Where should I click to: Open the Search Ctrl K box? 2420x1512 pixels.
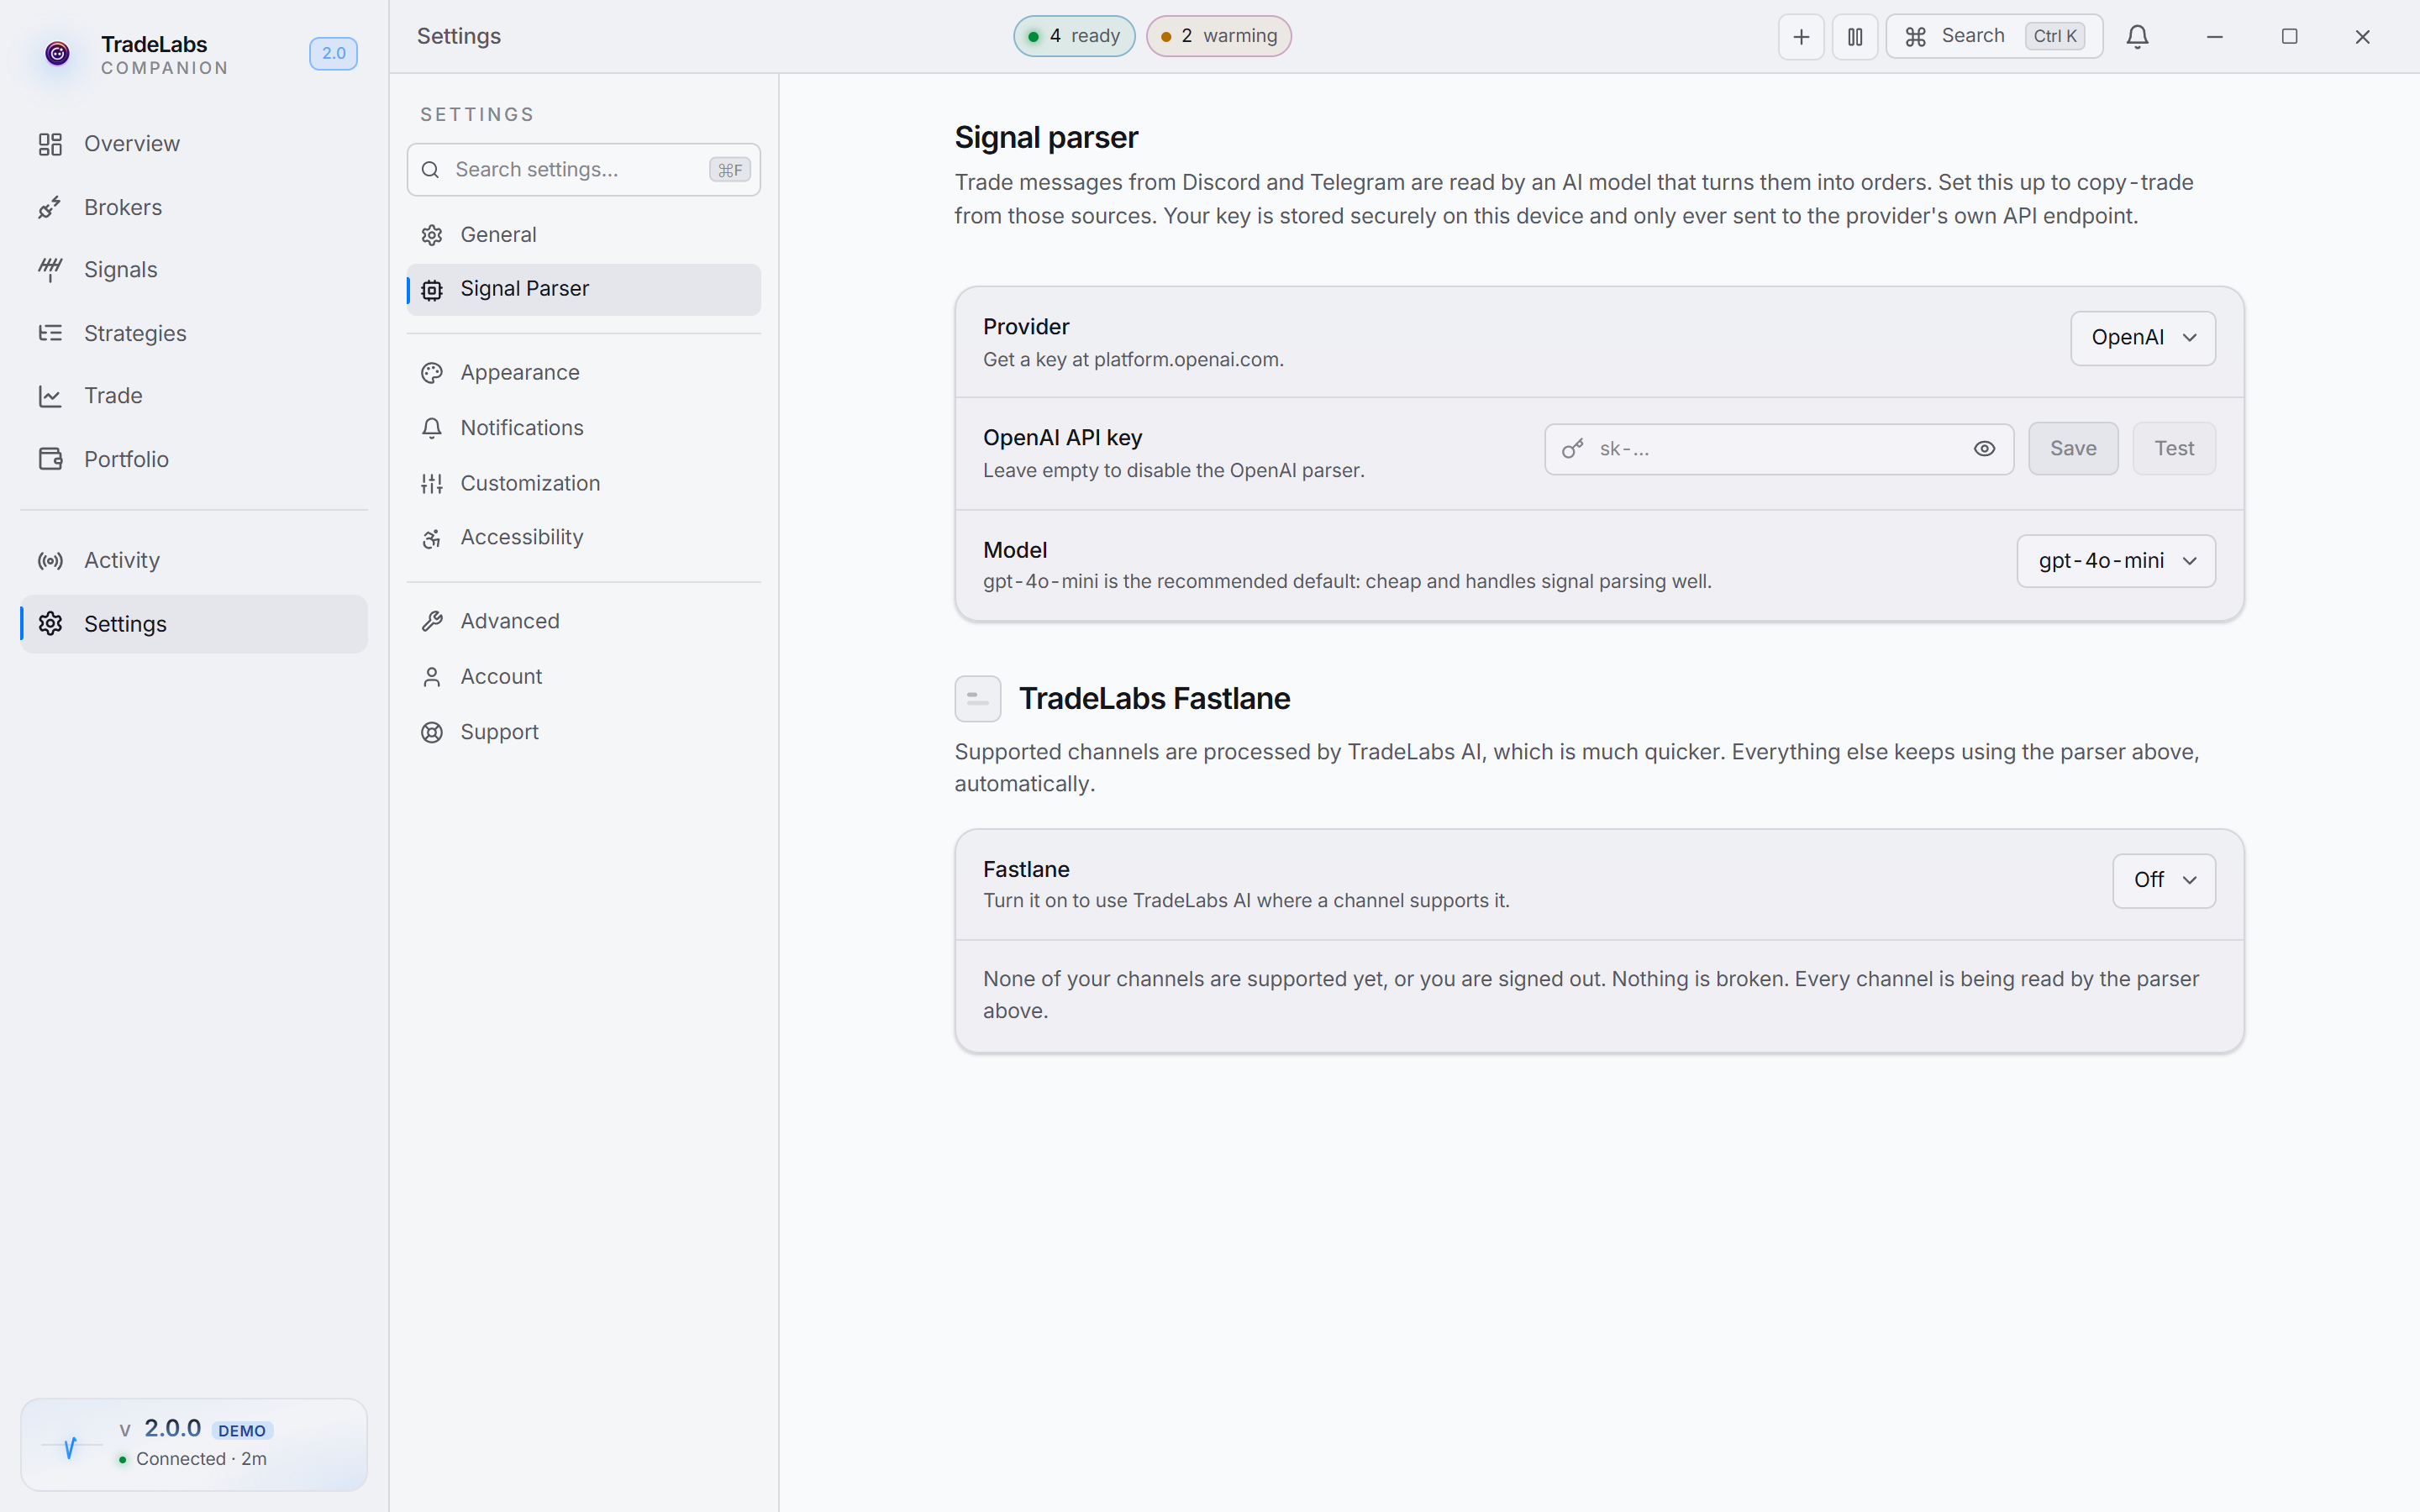pyautogui.click(x=1994, y=37)
